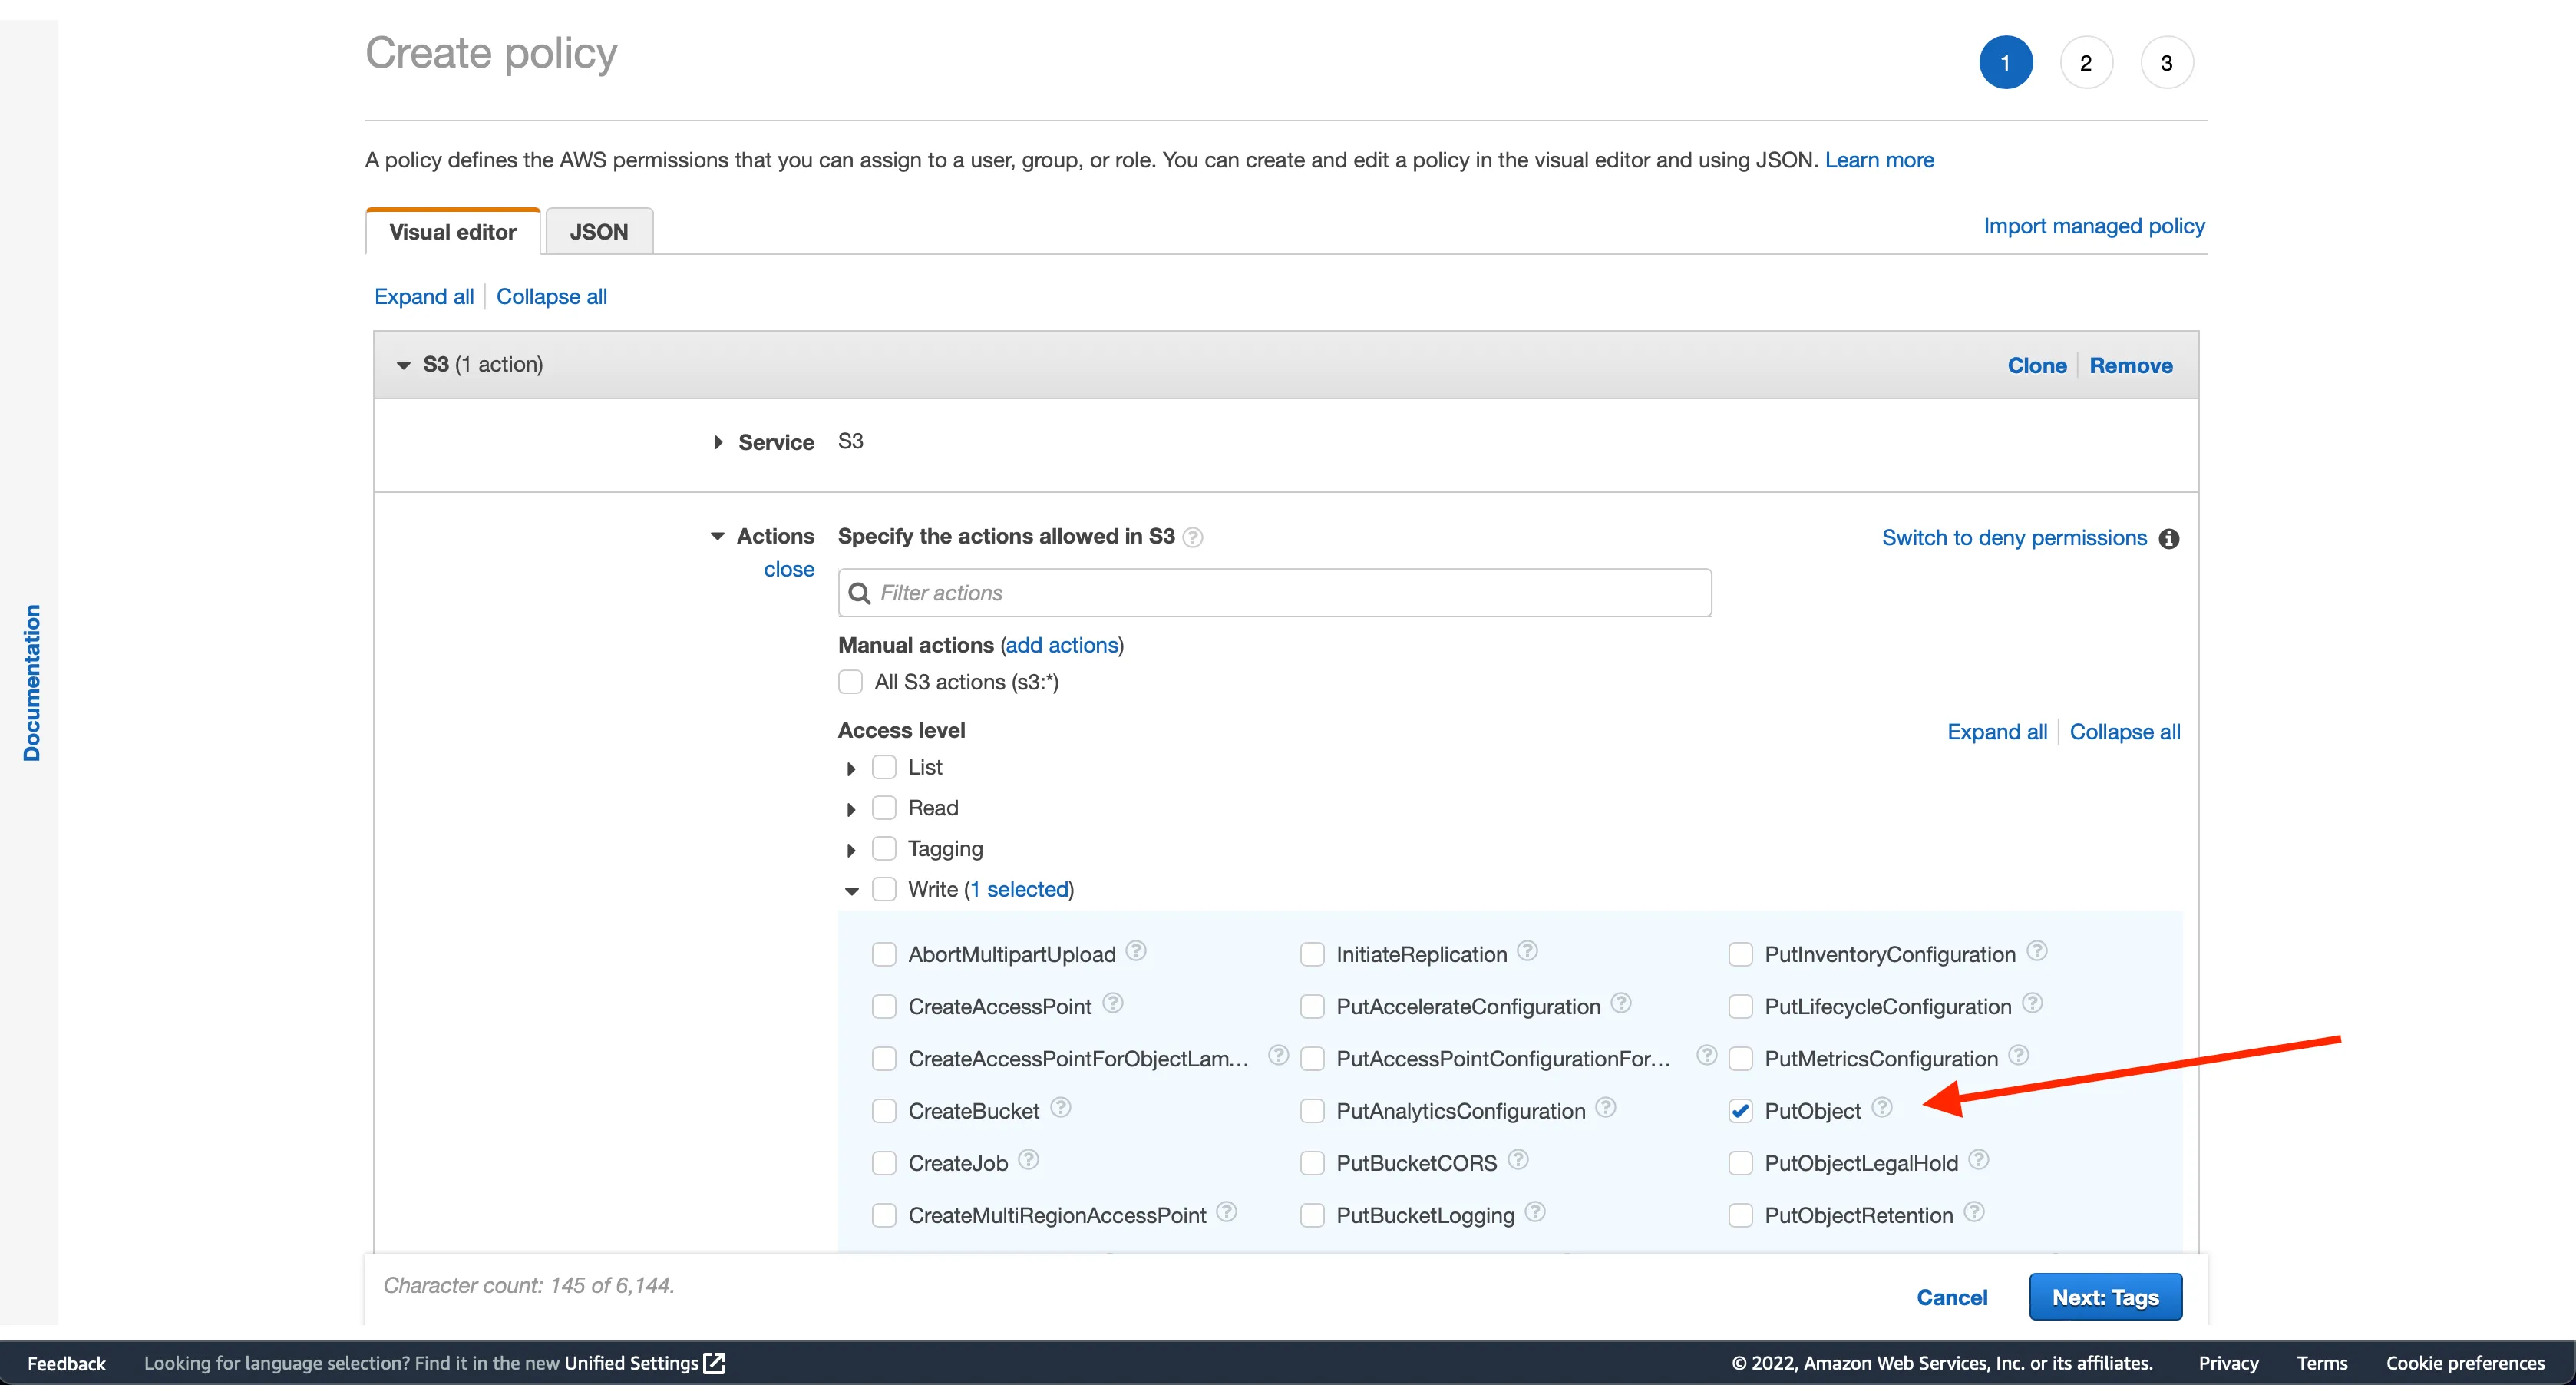Click help icon beside AbortMultipartUpload
The height and width of the screenshot is (1385, 2576).
coord(1135,950)
